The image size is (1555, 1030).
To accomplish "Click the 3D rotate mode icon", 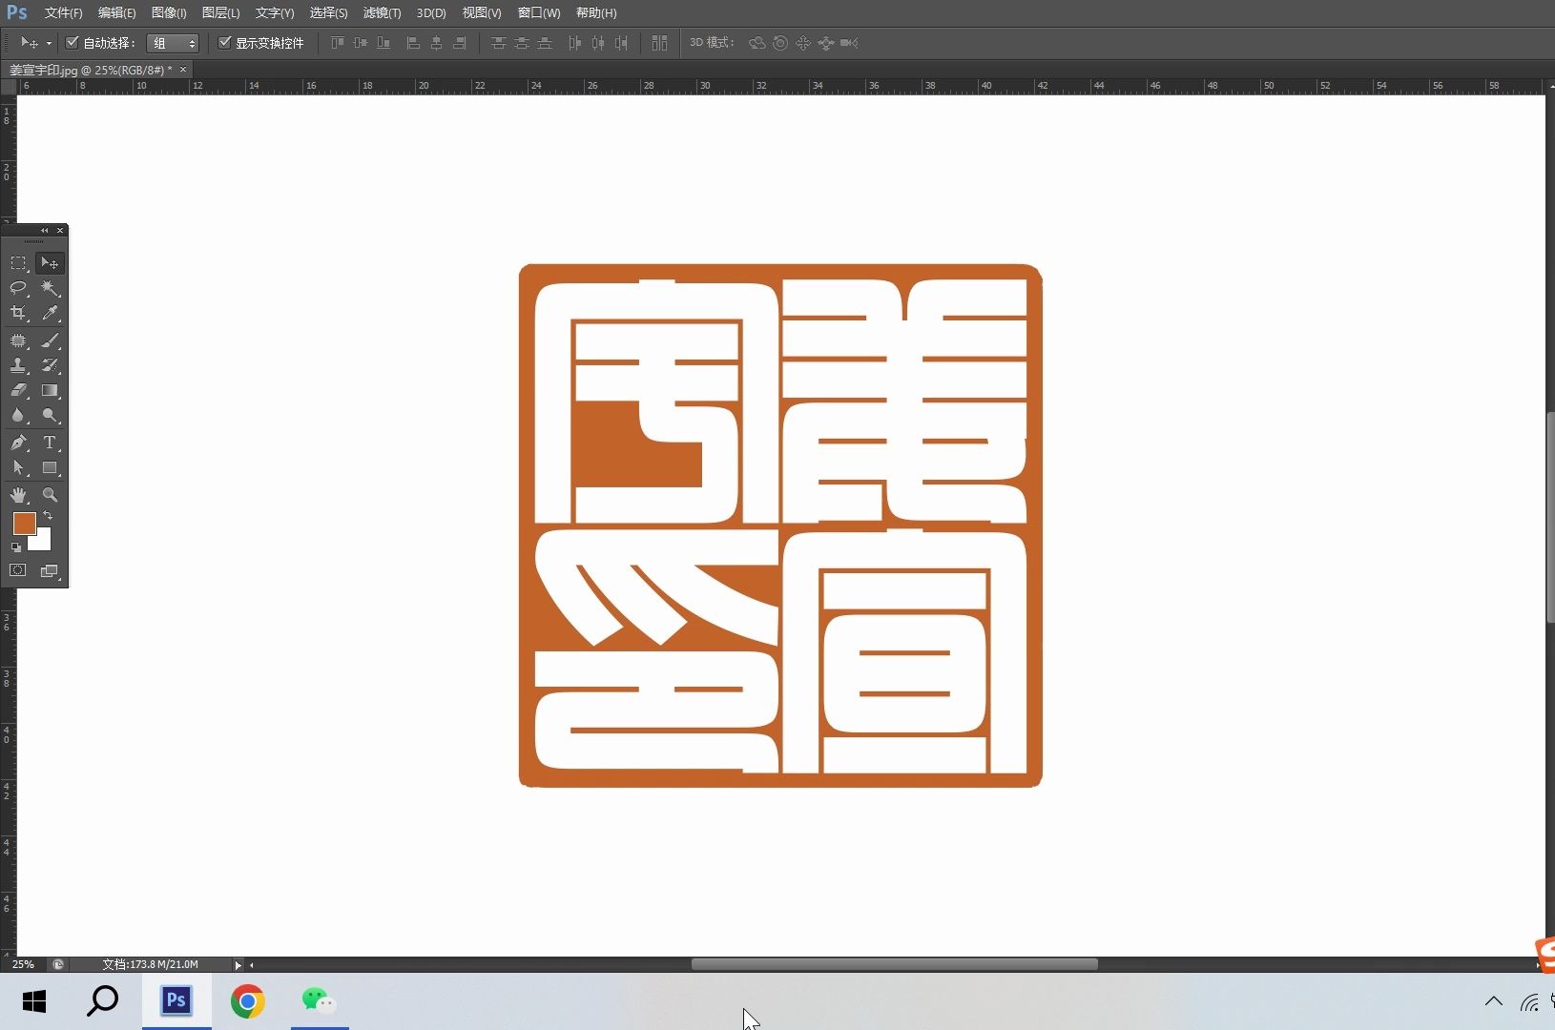I will [x=757, y=43].
